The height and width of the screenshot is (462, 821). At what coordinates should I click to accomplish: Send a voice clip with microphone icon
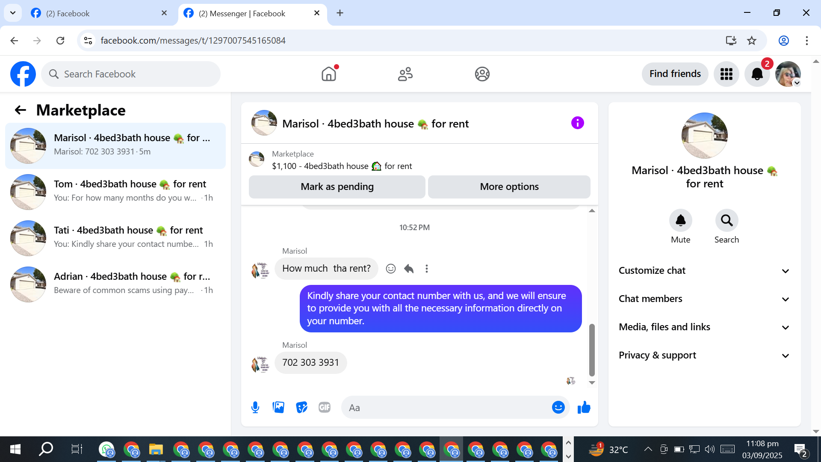coord(255,408)
